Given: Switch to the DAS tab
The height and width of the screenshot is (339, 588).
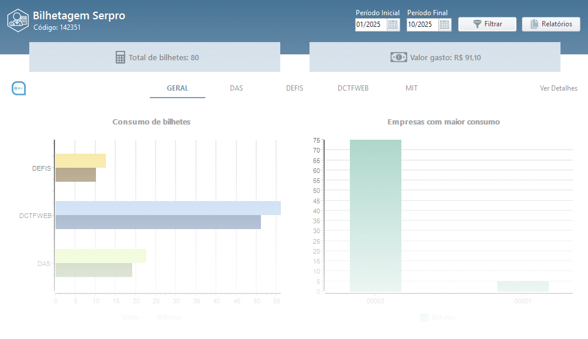Looking at the screenshot, I should tap(236, 88).
